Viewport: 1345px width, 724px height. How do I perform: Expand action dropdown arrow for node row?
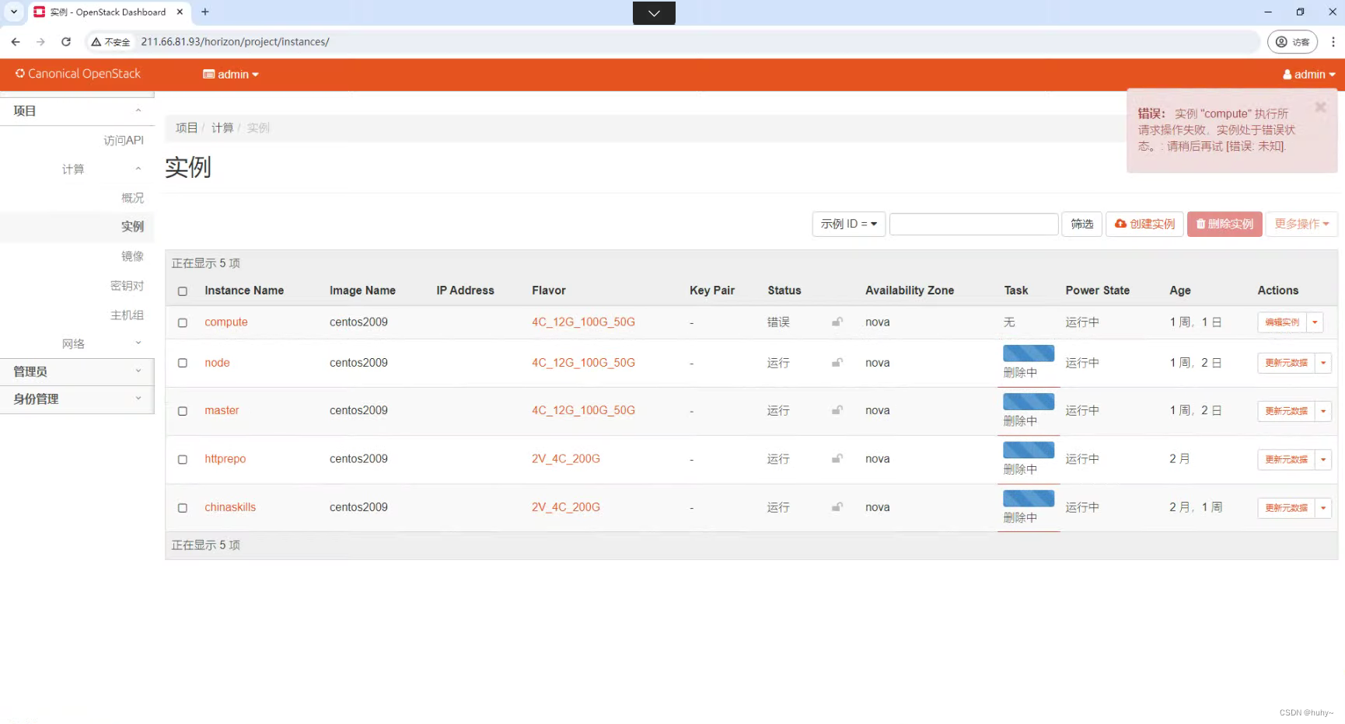(x=1323, y=363)
